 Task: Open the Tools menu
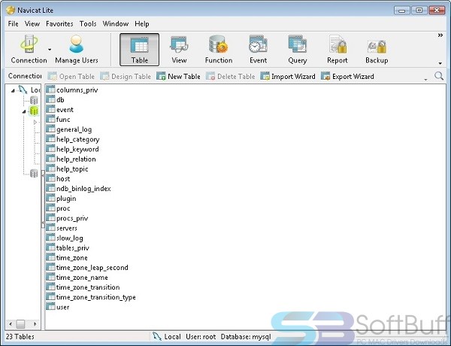pyautogui.click(x=88, y=23)
